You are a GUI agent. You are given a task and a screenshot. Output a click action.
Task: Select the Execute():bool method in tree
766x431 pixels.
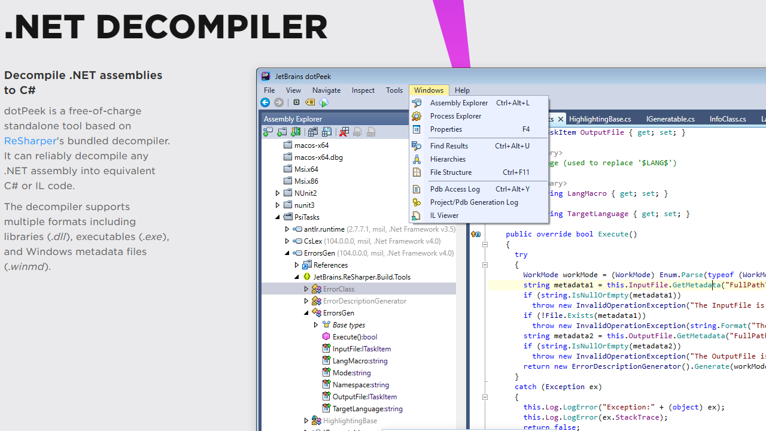point(354,337)
